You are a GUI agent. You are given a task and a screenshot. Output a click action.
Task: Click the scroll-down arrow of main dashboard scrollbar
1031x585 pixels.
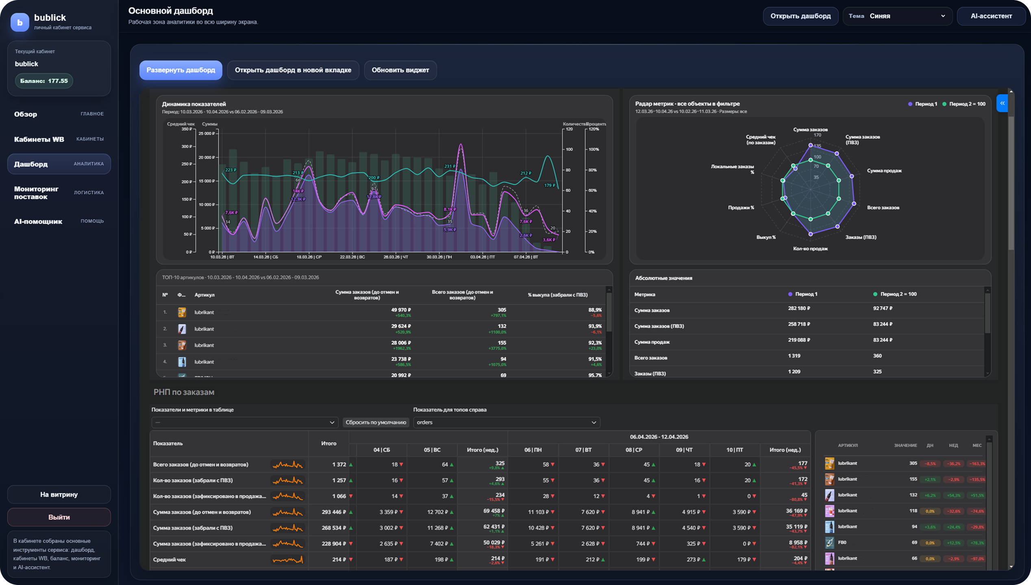[1011, 567]
